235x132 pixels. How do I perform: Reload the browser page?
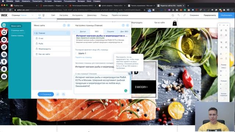tap(10, 10)
